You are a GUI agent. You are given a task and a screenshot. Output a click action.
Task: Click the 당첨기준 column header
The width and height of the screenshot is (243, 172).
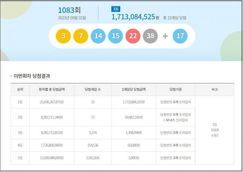tap(175, 90)
